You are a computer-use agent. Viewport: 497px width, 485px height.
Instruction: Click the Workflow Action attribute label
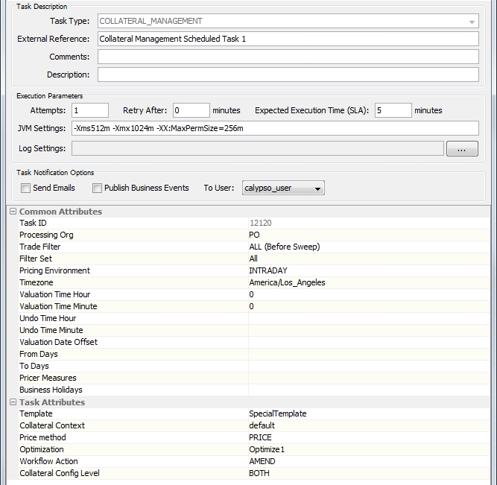click(x=48, y=462)
